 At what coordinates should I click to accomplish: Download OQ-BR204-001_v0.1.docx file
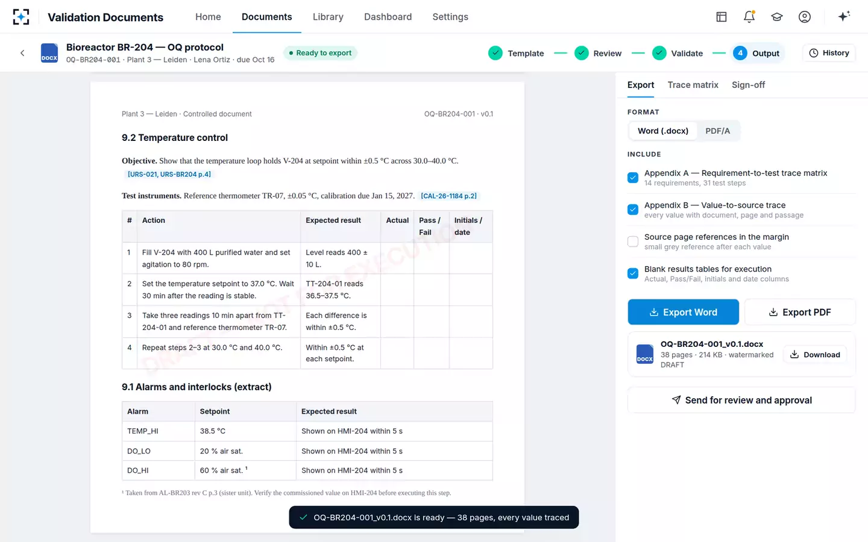pos(815,355)
